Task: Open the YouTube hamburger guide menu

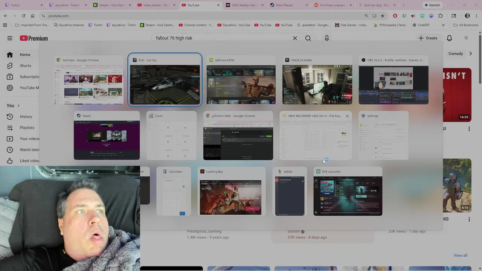Action: click(x=10, y=38)
